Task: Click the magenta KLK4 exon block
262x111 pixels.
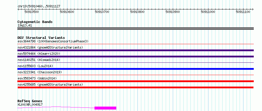Action: pos(105,108)
